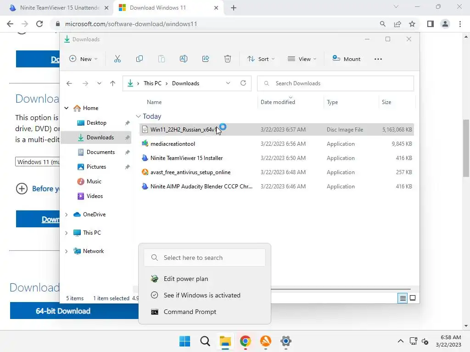Click the Cut scissors icon in Explorer toolbar
Viewport: 470px width, 352px height.
click(x=117, y=59)
